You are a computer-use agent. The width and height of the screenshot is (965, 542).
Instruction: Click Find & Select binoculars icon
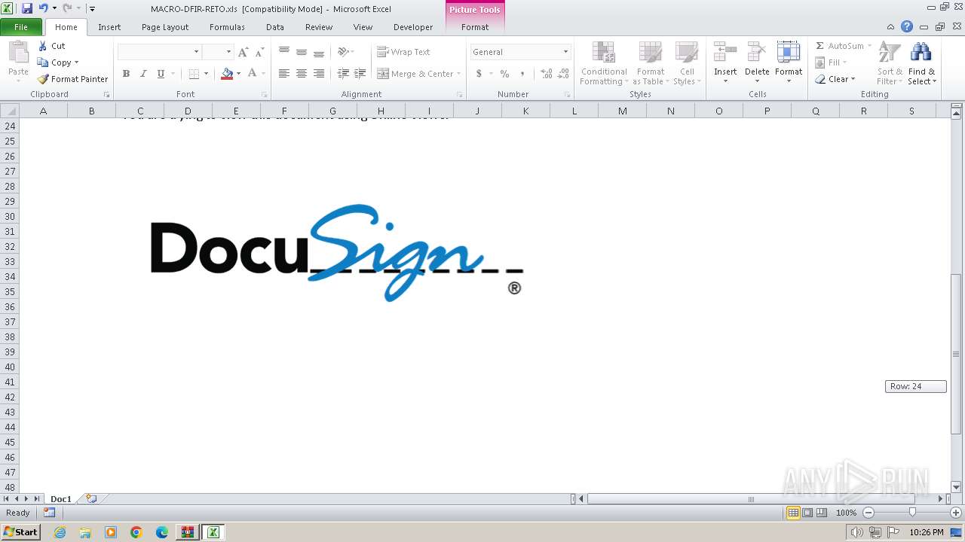point(921,53)
